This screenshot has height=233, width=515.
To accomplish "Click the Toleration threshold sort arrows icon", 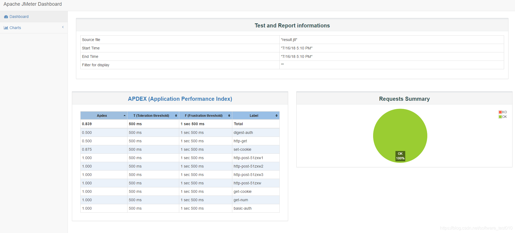I will (176, 116).
